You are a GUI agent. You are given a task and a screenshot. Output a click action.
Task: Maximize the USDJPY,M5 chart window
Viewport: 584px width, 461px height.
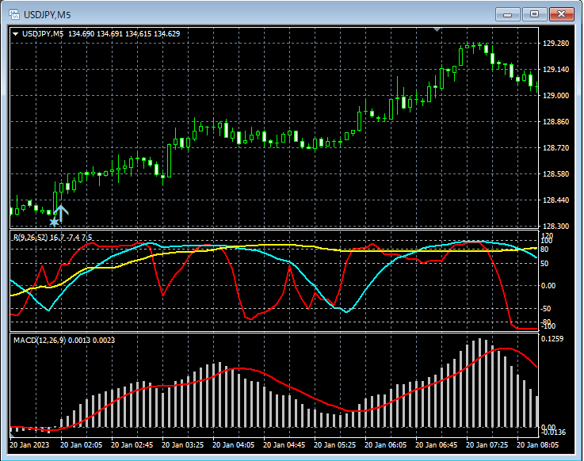[x=534, y=14]
